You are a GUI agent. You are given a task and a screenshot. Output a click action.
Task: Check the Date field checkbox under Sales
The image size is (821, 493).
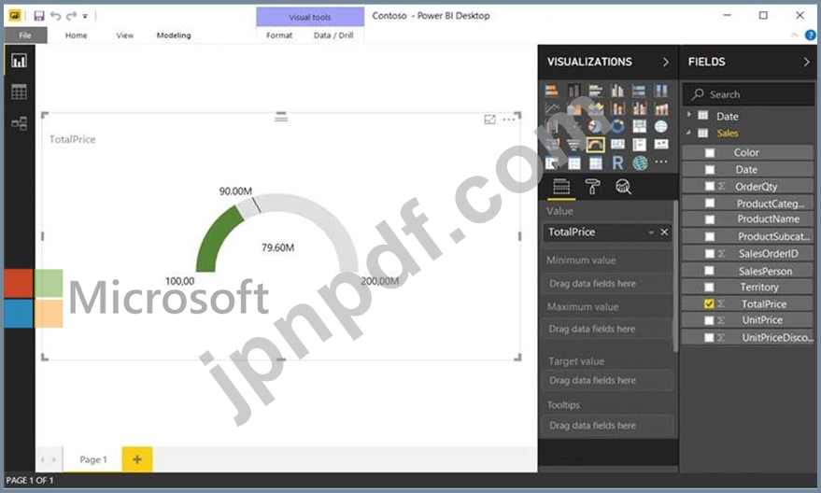(x=710, y=170)
